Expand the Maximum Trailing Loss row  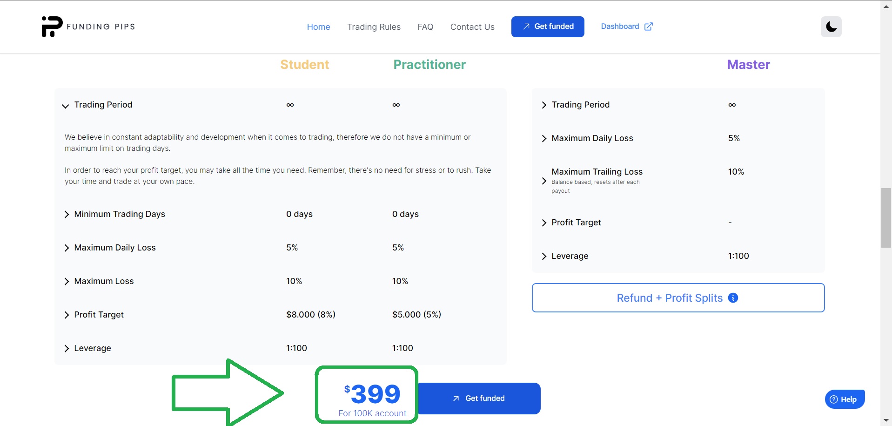[544, 181]
